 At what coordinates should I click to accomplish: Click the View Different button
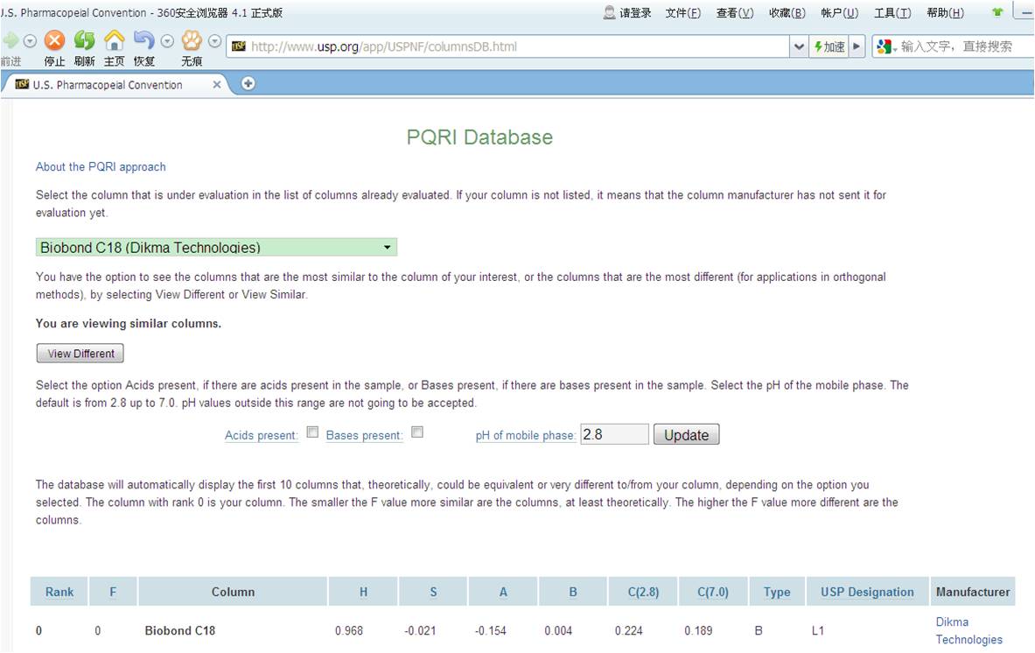coord(80,354)
